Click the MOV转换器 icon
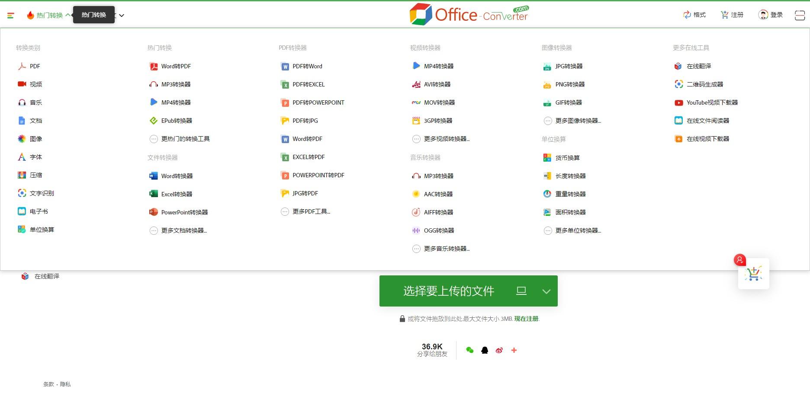This screenshot has width=810, height=393. [416, 102]
